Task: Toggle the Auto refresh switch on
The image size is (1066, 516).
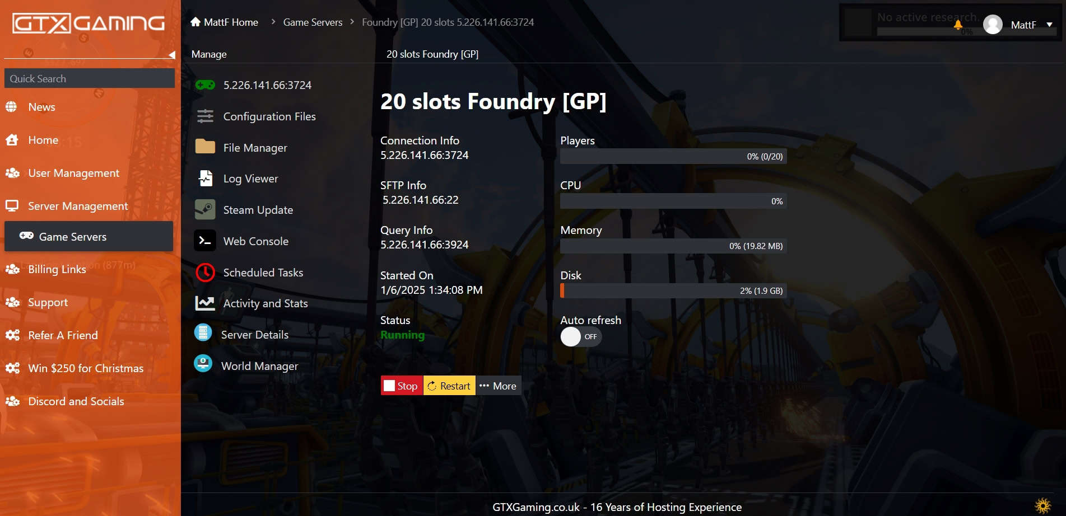Action: tap(580, 337)
